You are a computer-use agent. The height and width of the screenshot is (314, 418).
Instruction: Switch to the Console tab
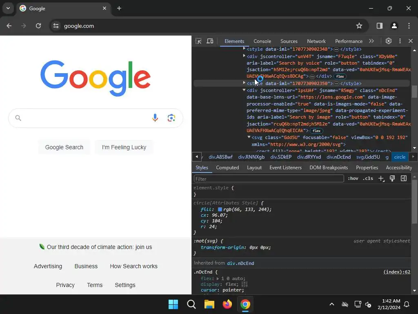point(262,41)
